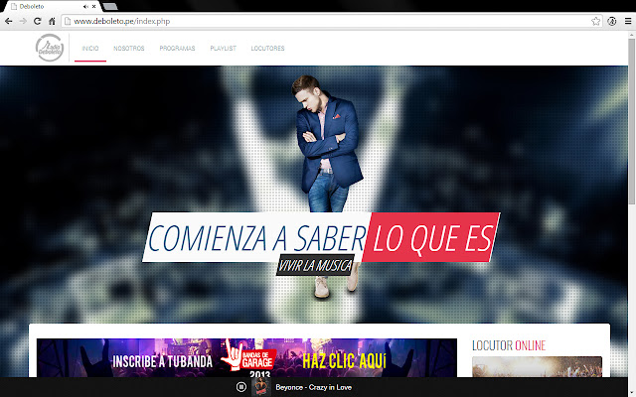Click the 'Comienza a saber' hero slide
The height and width of the screenshot is (397, 636).
pos(318,238)
